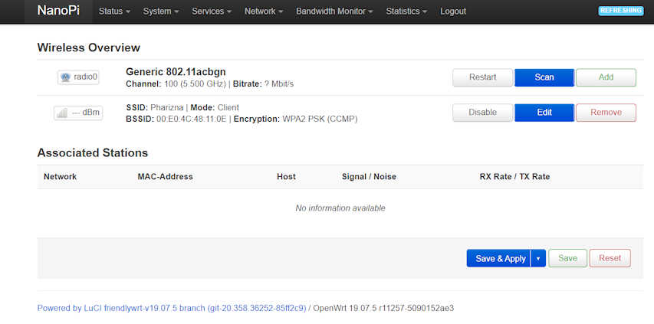Remove the Pharizna wireless network
The width and height of the screenshot is (654, 324).
pos(606,113)
